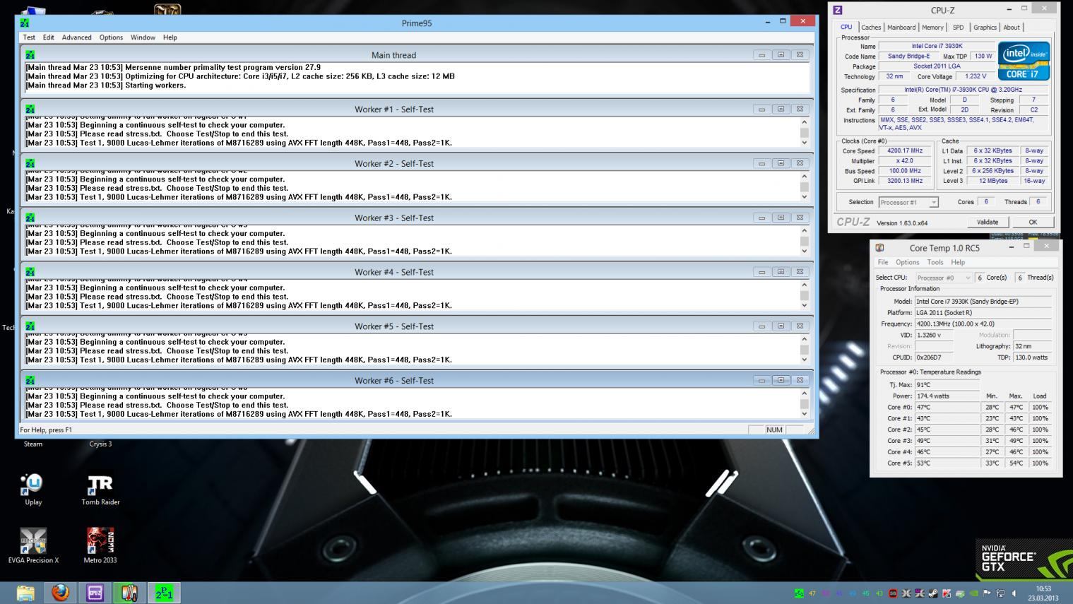Click the OK button in CPU-Z

point(1033,222)
